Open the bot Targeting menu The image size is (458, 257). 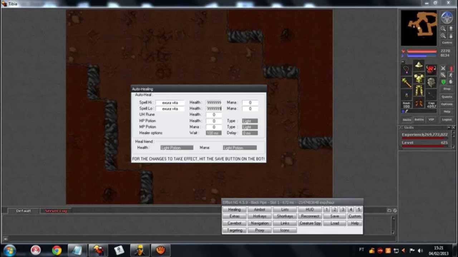(234, 230)
